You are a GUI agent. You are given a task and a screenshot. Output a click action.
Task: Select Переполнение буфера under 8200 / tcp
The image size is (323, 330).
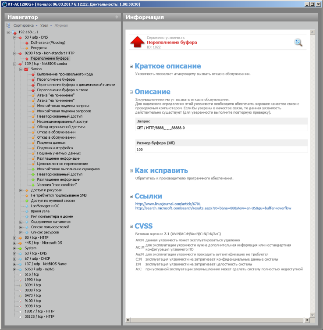point(50,58)
